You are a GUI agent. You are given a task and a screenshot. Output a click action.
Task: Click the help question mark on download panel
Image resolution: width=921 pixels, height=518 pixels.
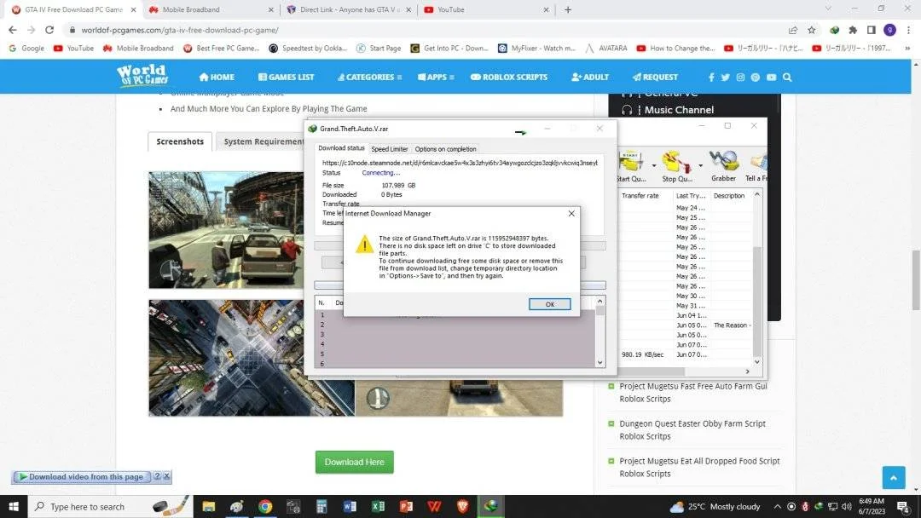point(157,476)
